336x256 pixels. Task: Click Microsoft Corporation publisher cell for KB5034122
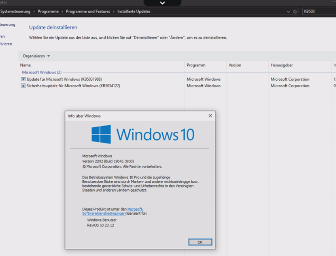point(290,86)
